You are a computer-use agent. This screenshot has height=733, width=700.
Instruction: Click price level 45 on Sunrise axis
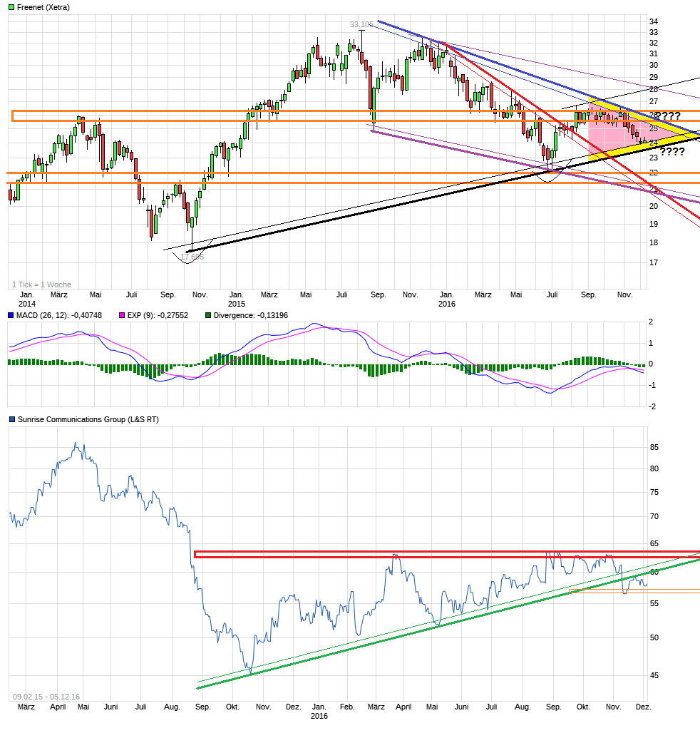pos(654,675)
